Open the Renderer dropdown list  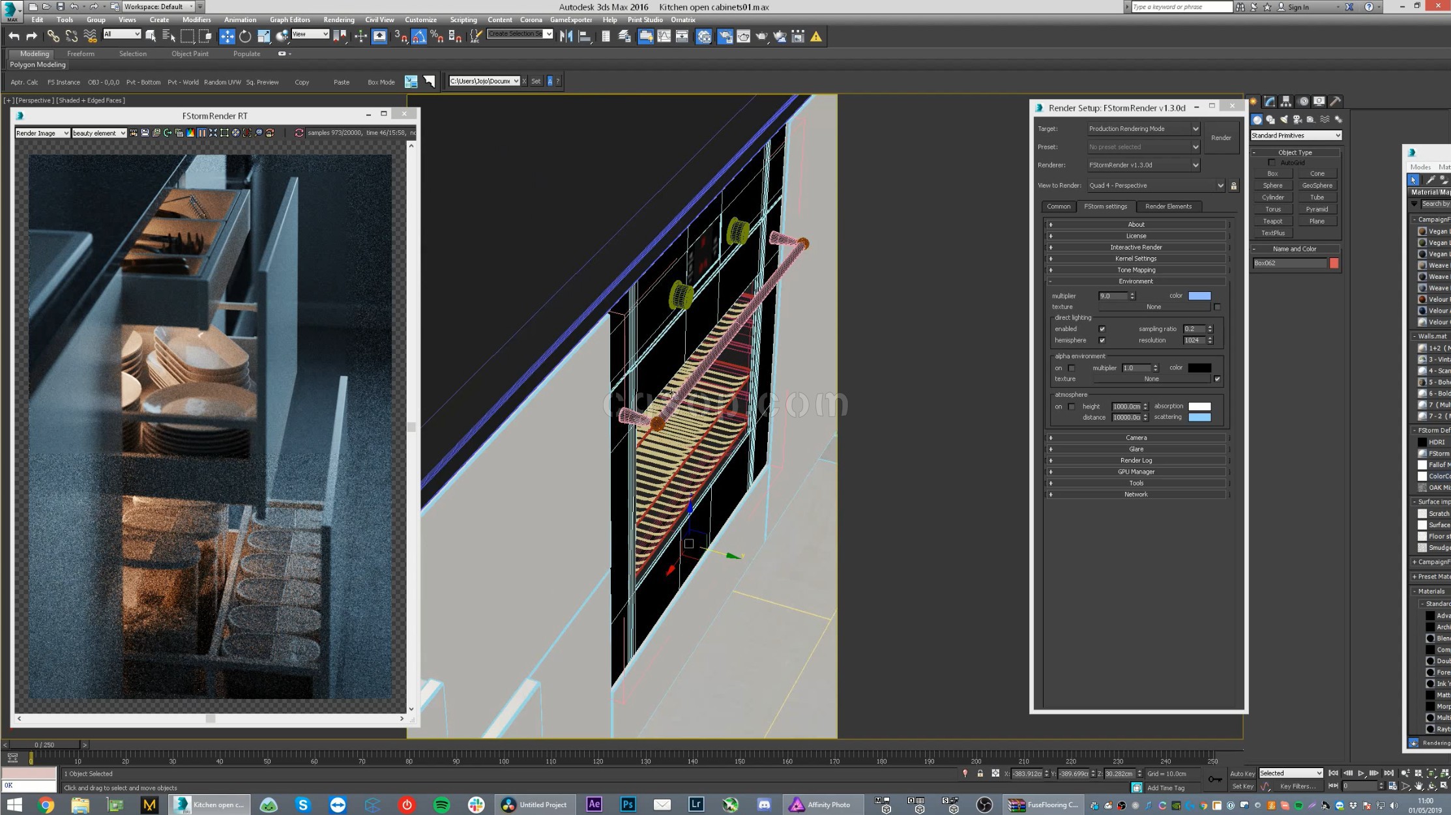[x=1143, y=165]
